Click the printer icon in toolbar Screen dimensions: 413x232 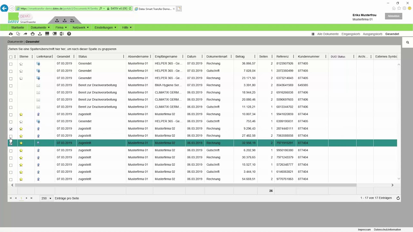(x=33, y=34)
